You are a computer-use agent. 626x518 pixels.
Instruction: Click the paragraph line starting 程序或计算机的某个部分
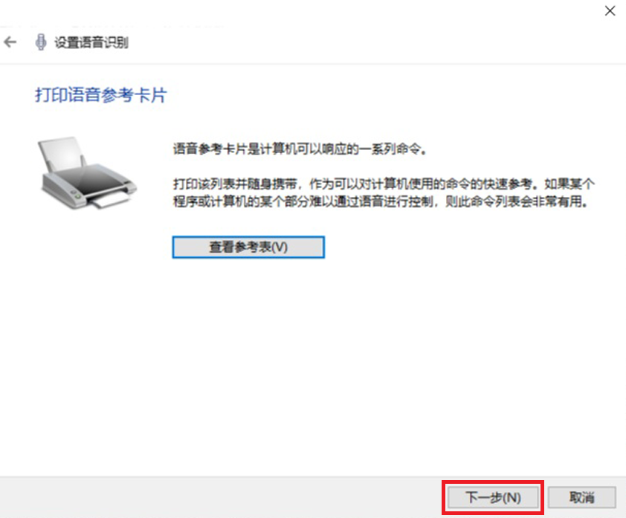tap(381, 201)
